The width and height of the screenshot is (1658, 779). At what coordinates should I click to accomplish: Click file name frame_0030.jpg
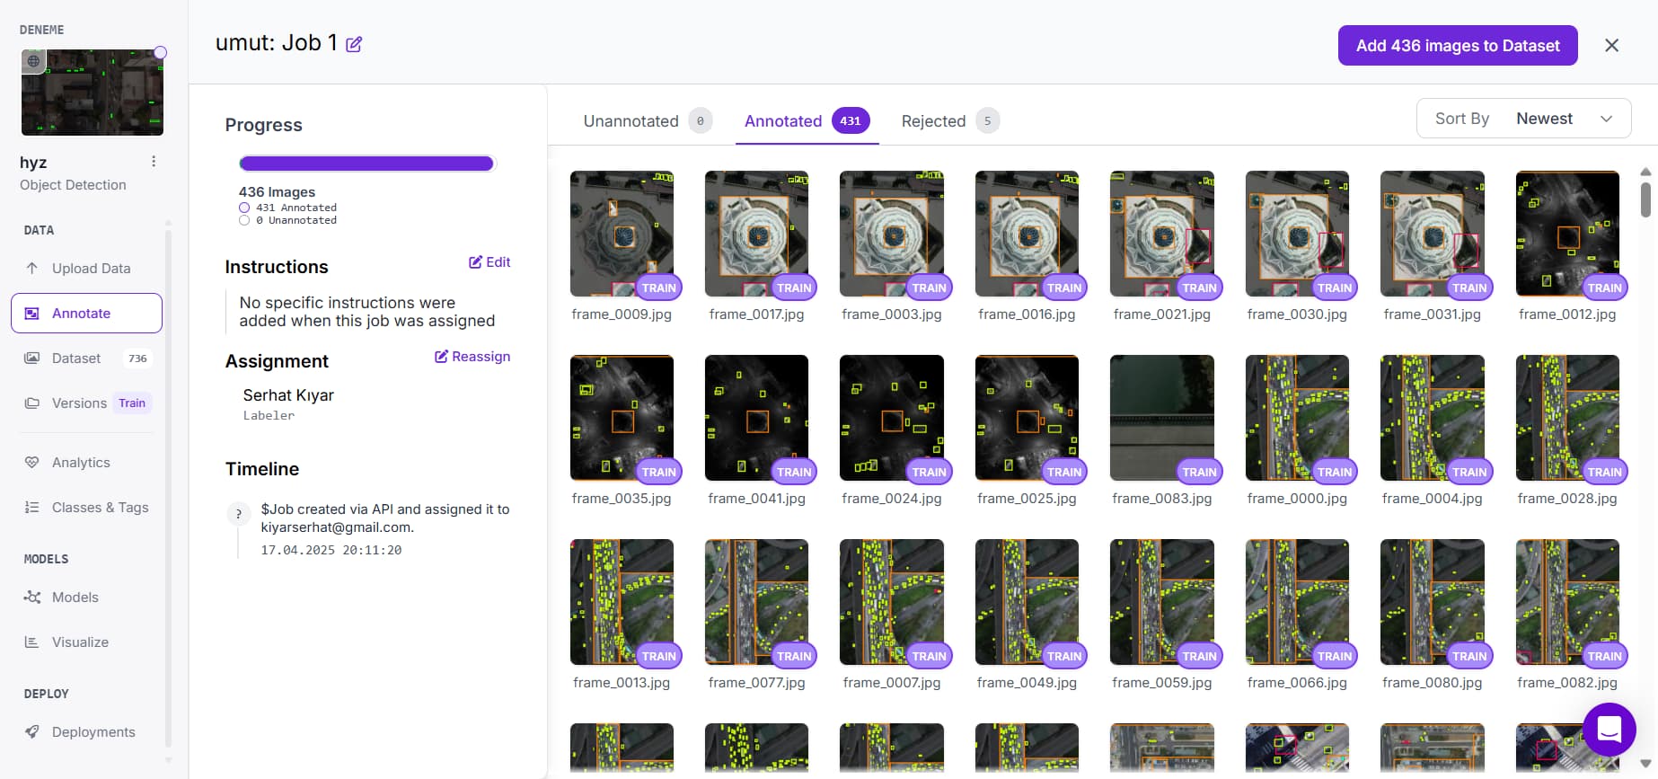(x=1297, y=314)
